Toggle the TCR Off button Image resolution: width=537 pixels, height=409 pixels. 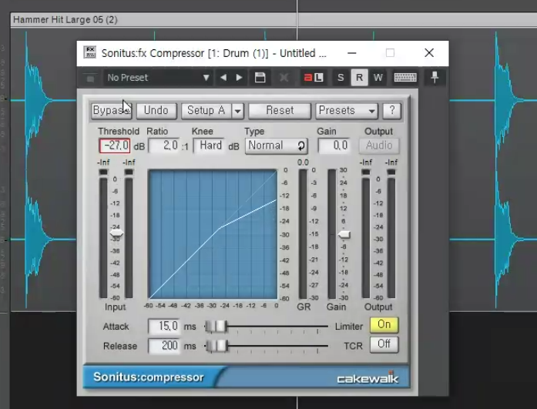click(x=384, y=344)
